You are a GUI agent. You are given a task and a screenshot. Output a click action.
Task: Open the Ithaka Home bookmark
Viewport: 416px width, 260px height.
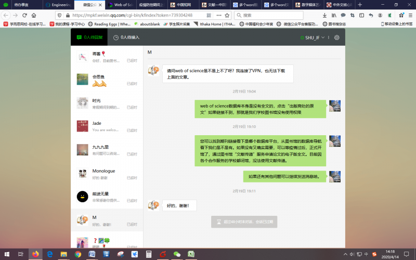215,24
